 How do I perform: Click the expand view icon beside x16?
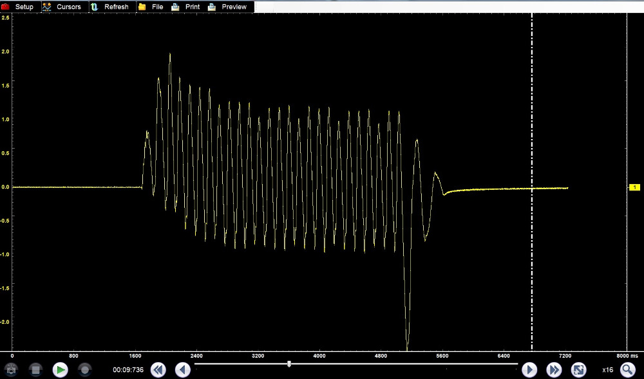(x=578, y=370)
